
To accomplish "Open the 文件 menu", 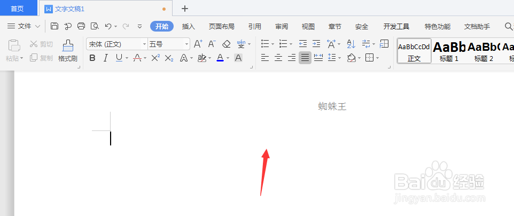I will click(x=24, y=26).
